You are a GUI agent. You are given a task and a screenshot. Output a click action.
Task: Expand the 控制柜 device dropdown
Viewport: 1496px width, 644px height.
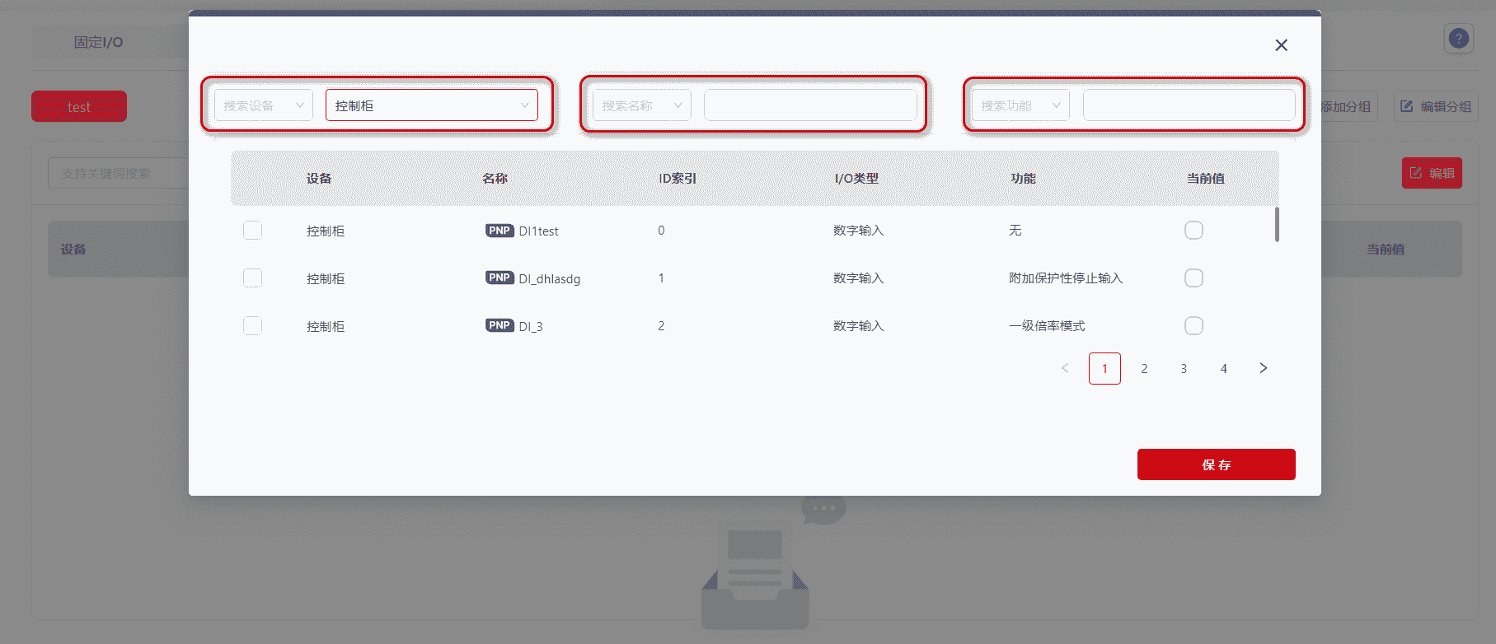pyautogui.click(x=431, y=105)
